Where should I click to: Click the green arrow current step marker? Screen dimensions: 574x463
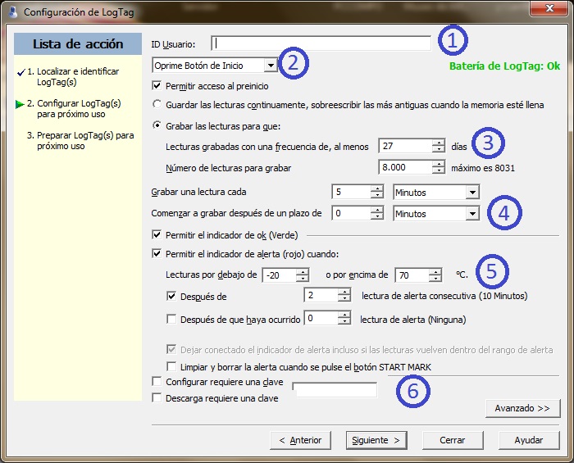[20, 105]
